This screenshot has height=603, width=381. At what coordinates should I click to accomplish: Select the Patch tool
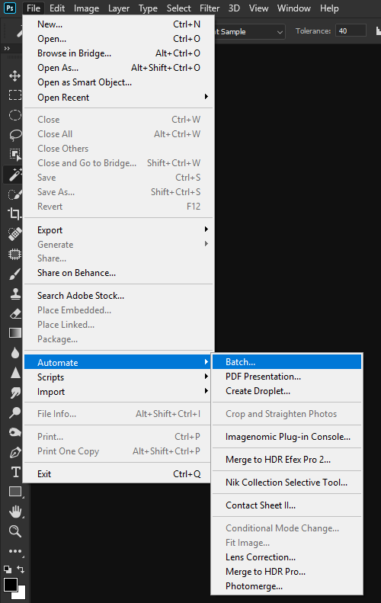[15, 254]
